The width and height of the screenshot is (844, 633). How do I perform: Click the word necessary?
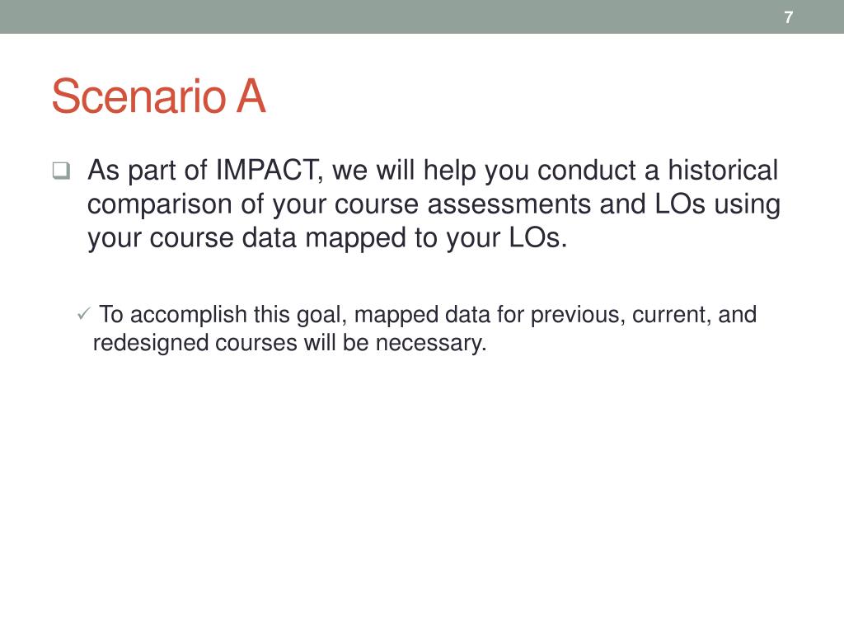(x=430, y=344)
